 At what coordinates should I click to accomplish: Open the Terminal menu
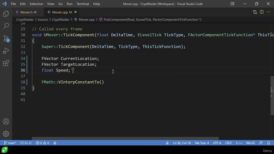coord(83,4)
